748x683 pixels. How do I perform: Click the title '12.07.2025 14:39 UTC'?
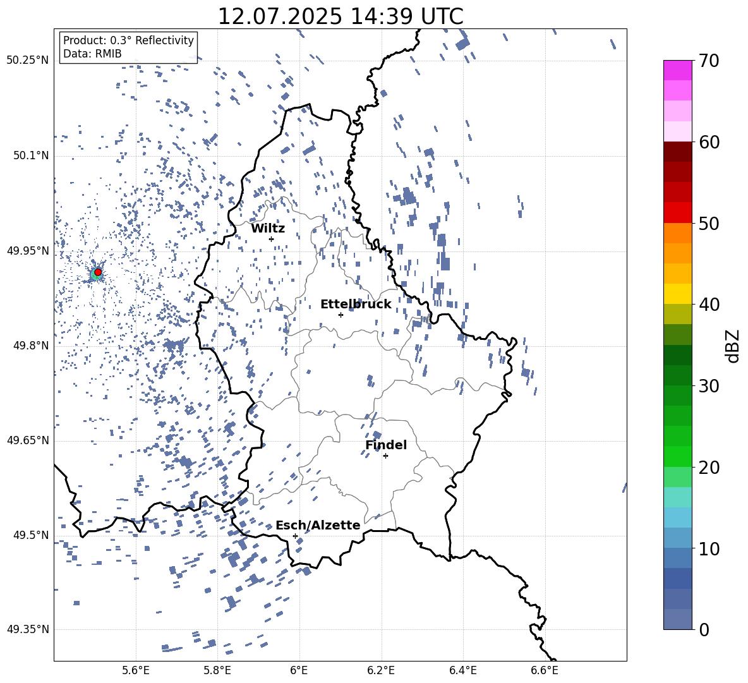(x=340, y=16)
